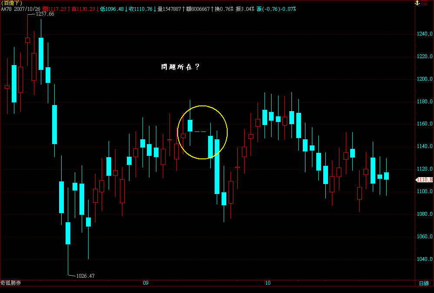Click the 1026.47 low marker label
The image size is (434, 293).
(85, 276)
